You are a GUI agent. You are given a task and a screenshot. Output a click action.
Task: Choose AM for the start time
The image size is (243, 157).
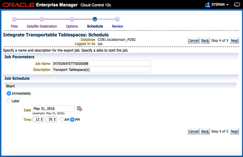[x=61, y=120]
